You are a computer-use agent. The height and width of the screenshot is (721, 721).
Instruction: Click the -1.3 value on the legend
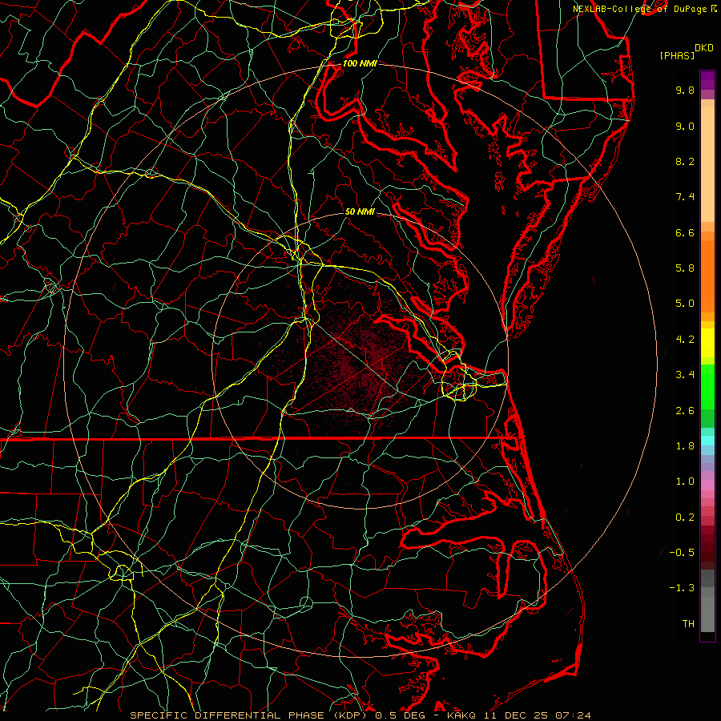(x=682, y=588)
